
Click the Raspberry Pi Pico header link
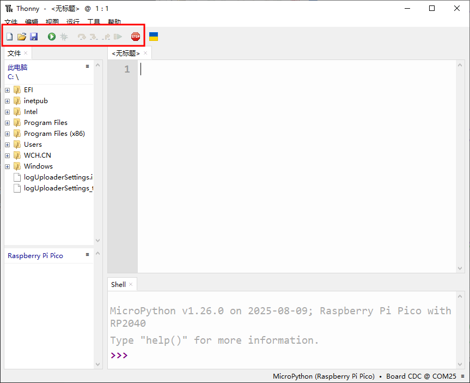[x=35, y=256]
